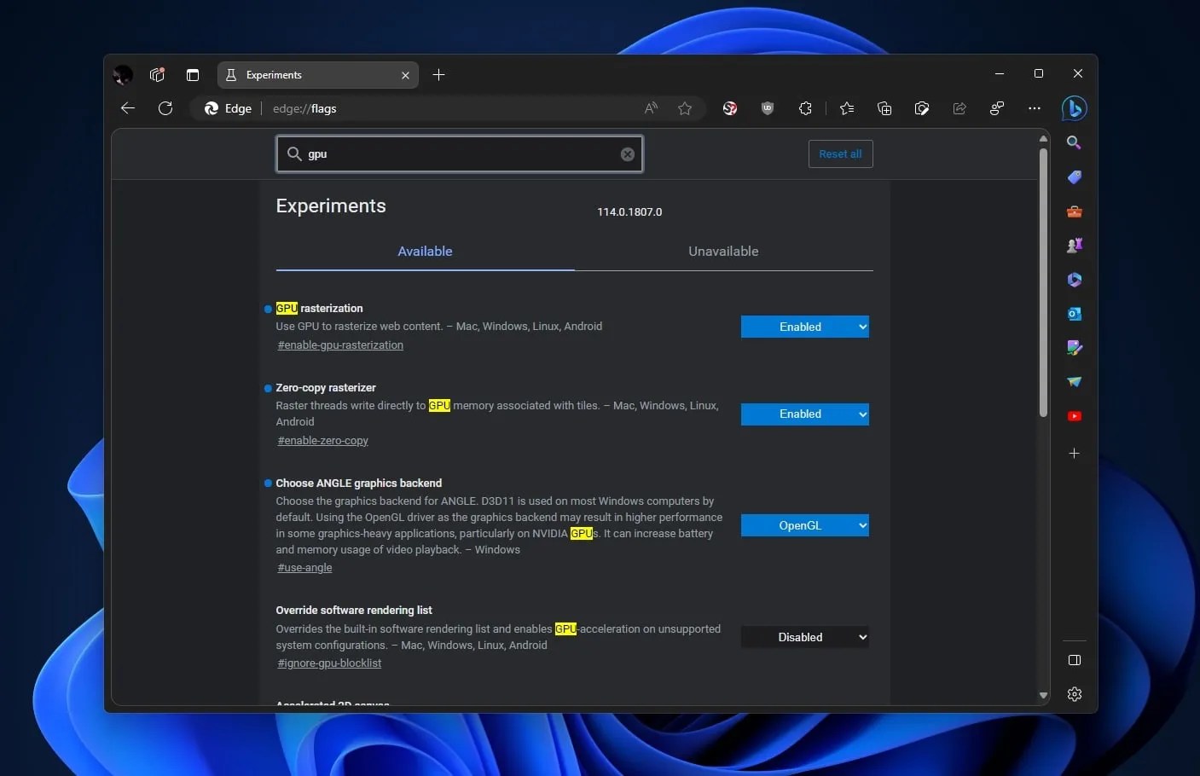Viewport: 1200px width, 776px height.
Task: Open the Extensions puzzle icon
Action: coord(805,108)
